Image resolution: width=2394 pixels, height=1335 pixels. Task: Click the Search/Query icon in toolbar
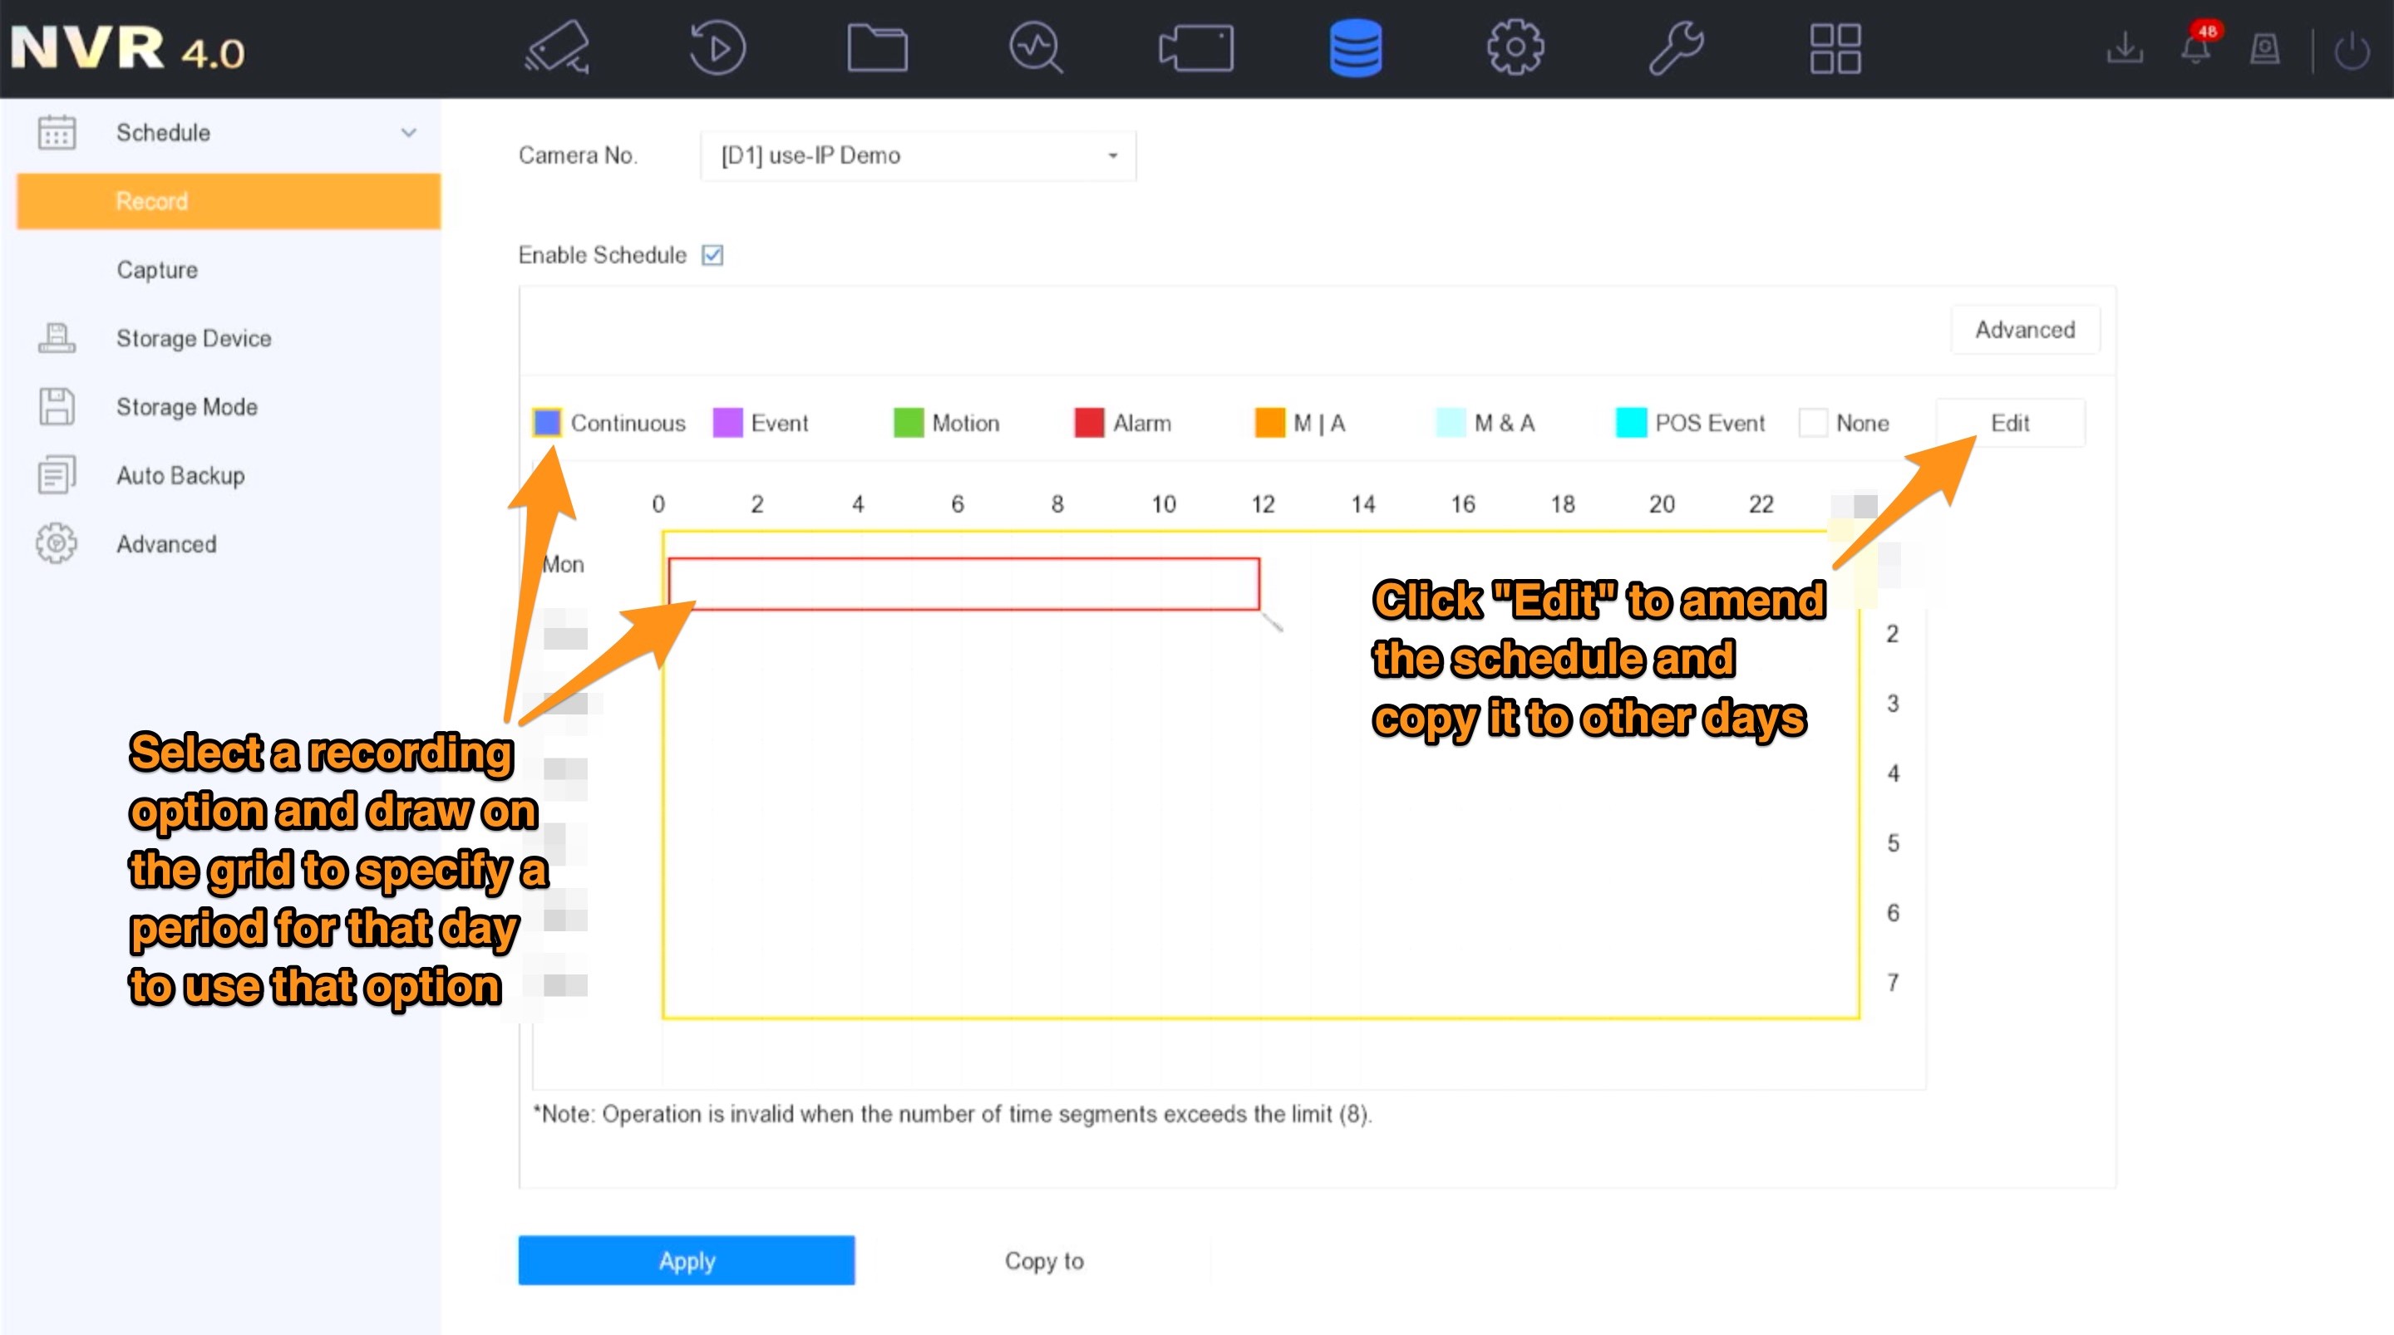pyautogui.click(x=1036, y=49)
